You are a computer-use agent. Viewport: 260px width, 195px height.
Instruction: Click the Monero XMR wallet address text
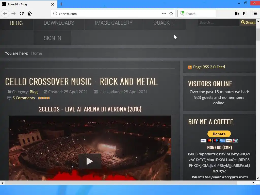pos(219,162)
